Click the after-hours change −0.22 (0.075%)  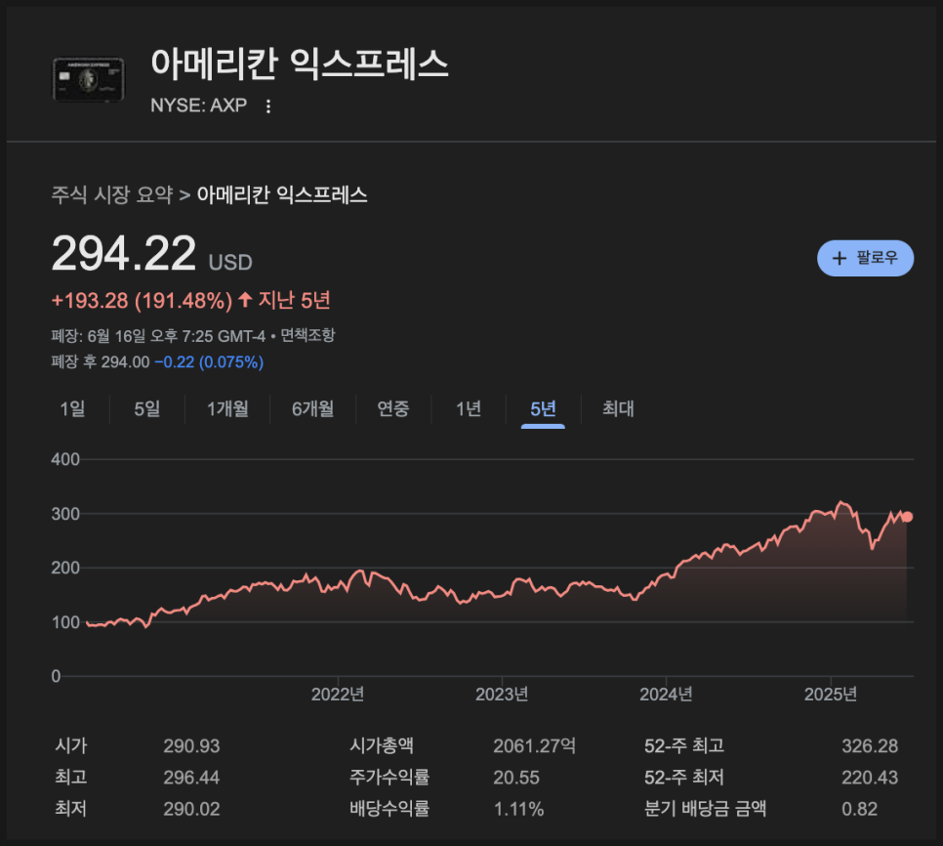tap(209, 362)
